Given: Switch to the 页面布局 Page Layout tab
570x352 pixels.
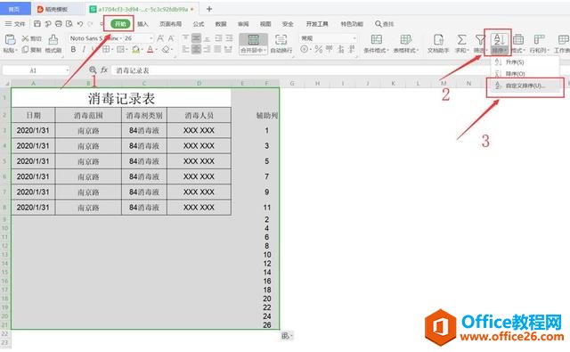Looking at the screenshot, I should pos(170,24).
